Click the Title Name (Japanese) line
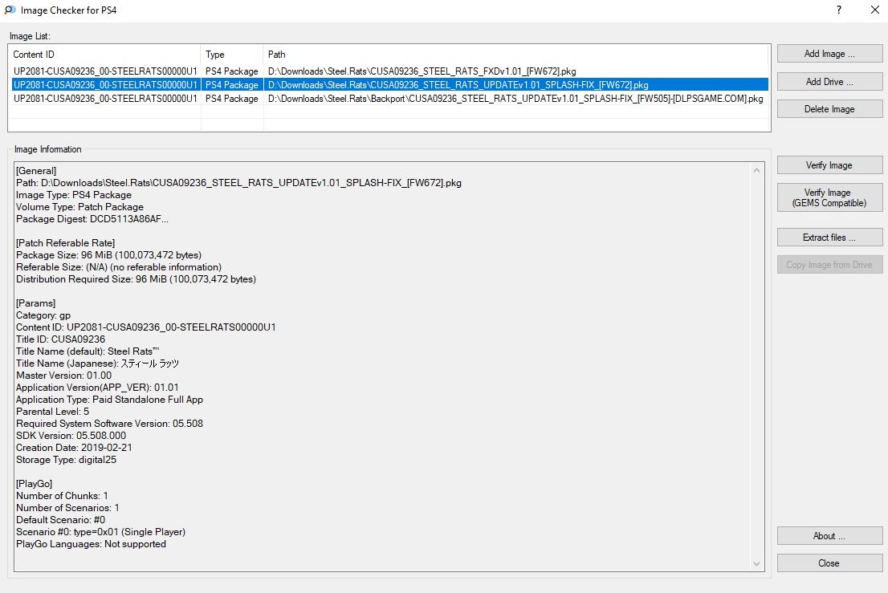The image size is (888, 593). click(x=97, y=364)
